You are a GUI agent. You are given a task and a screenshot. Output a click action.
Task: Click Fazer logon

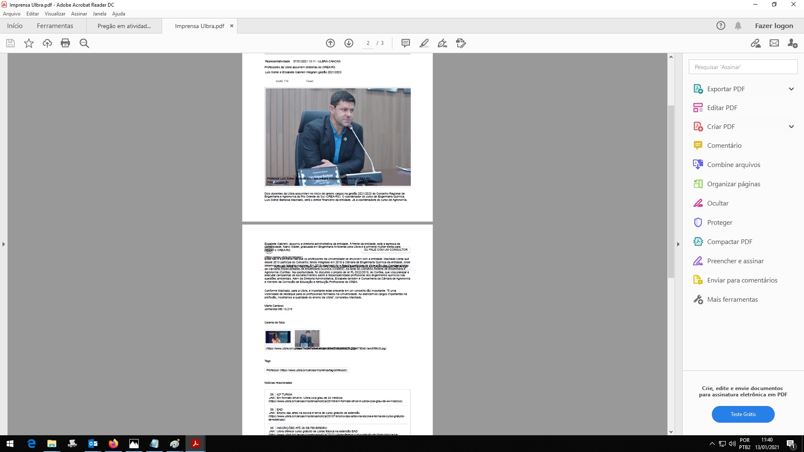tap(774, 26)
